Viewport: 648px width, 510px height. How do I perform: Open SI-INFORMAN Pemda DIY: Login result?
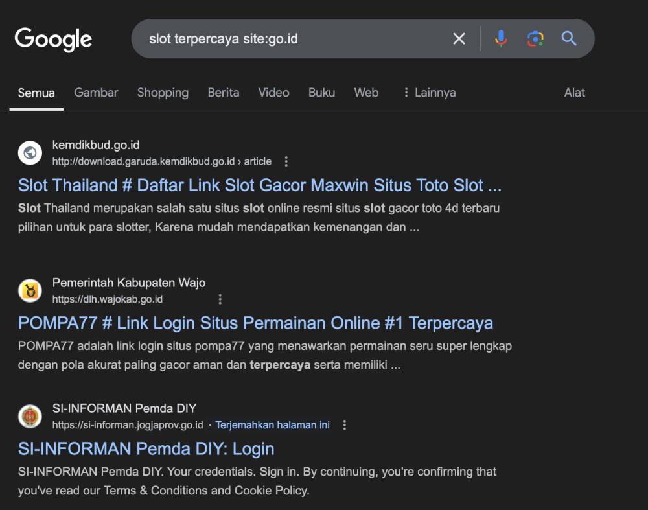[146, 449]
